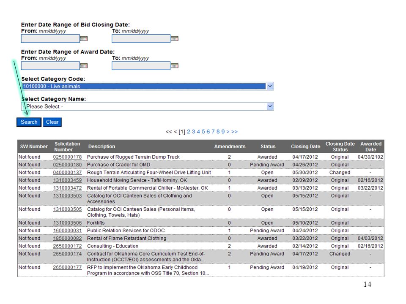Go to results page 8

(x=218, y=132)
